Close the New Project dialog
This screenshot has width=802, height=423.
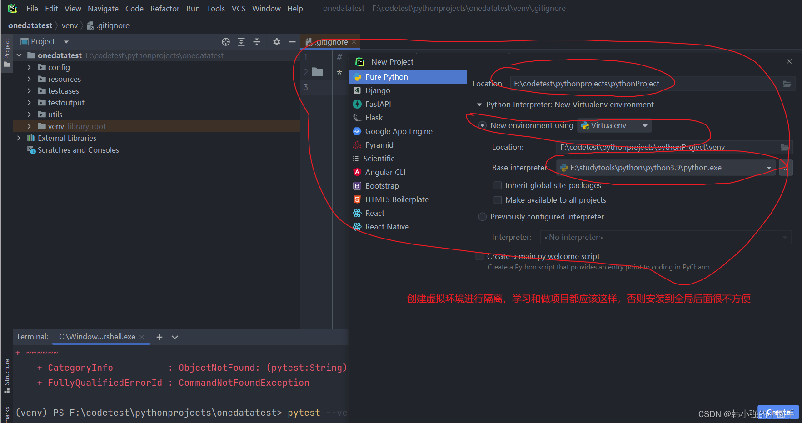tap(789, 61)
